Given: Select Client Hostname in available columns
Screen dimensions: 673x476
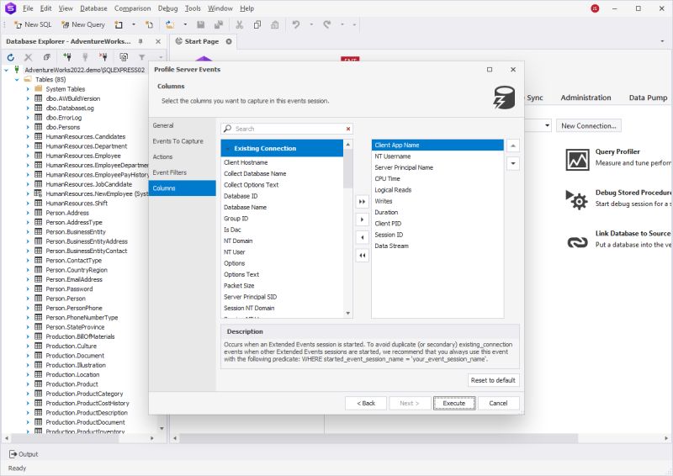Looking at the screenshot, I should (282, 162).
